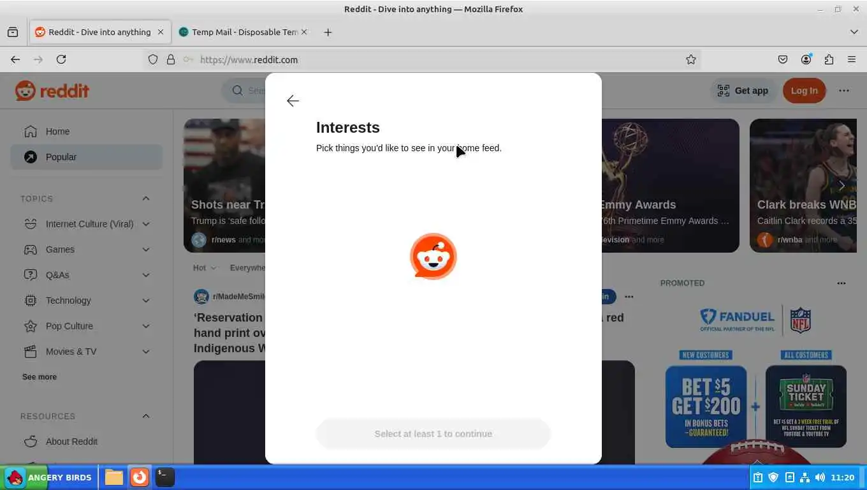Screen dimensions: 867x490
Task: List all tabs dropdown arrow
Action: coord(854,32)
